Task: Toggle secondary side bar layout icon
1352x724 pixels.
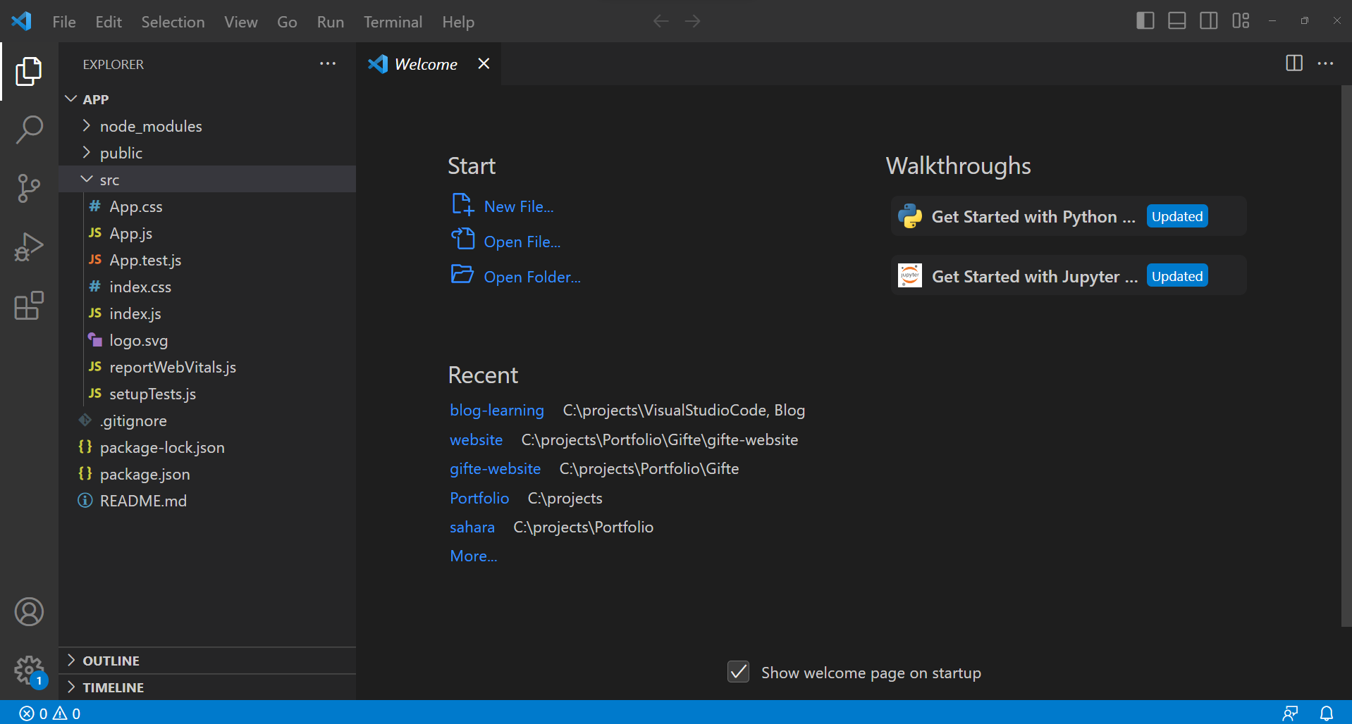Action: [x=1209, y=21]
